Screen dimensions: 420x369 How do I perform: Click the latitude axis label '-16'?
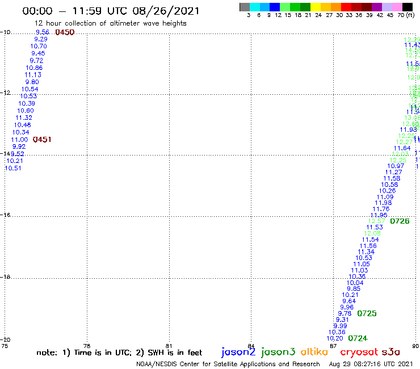click(5, 215)
